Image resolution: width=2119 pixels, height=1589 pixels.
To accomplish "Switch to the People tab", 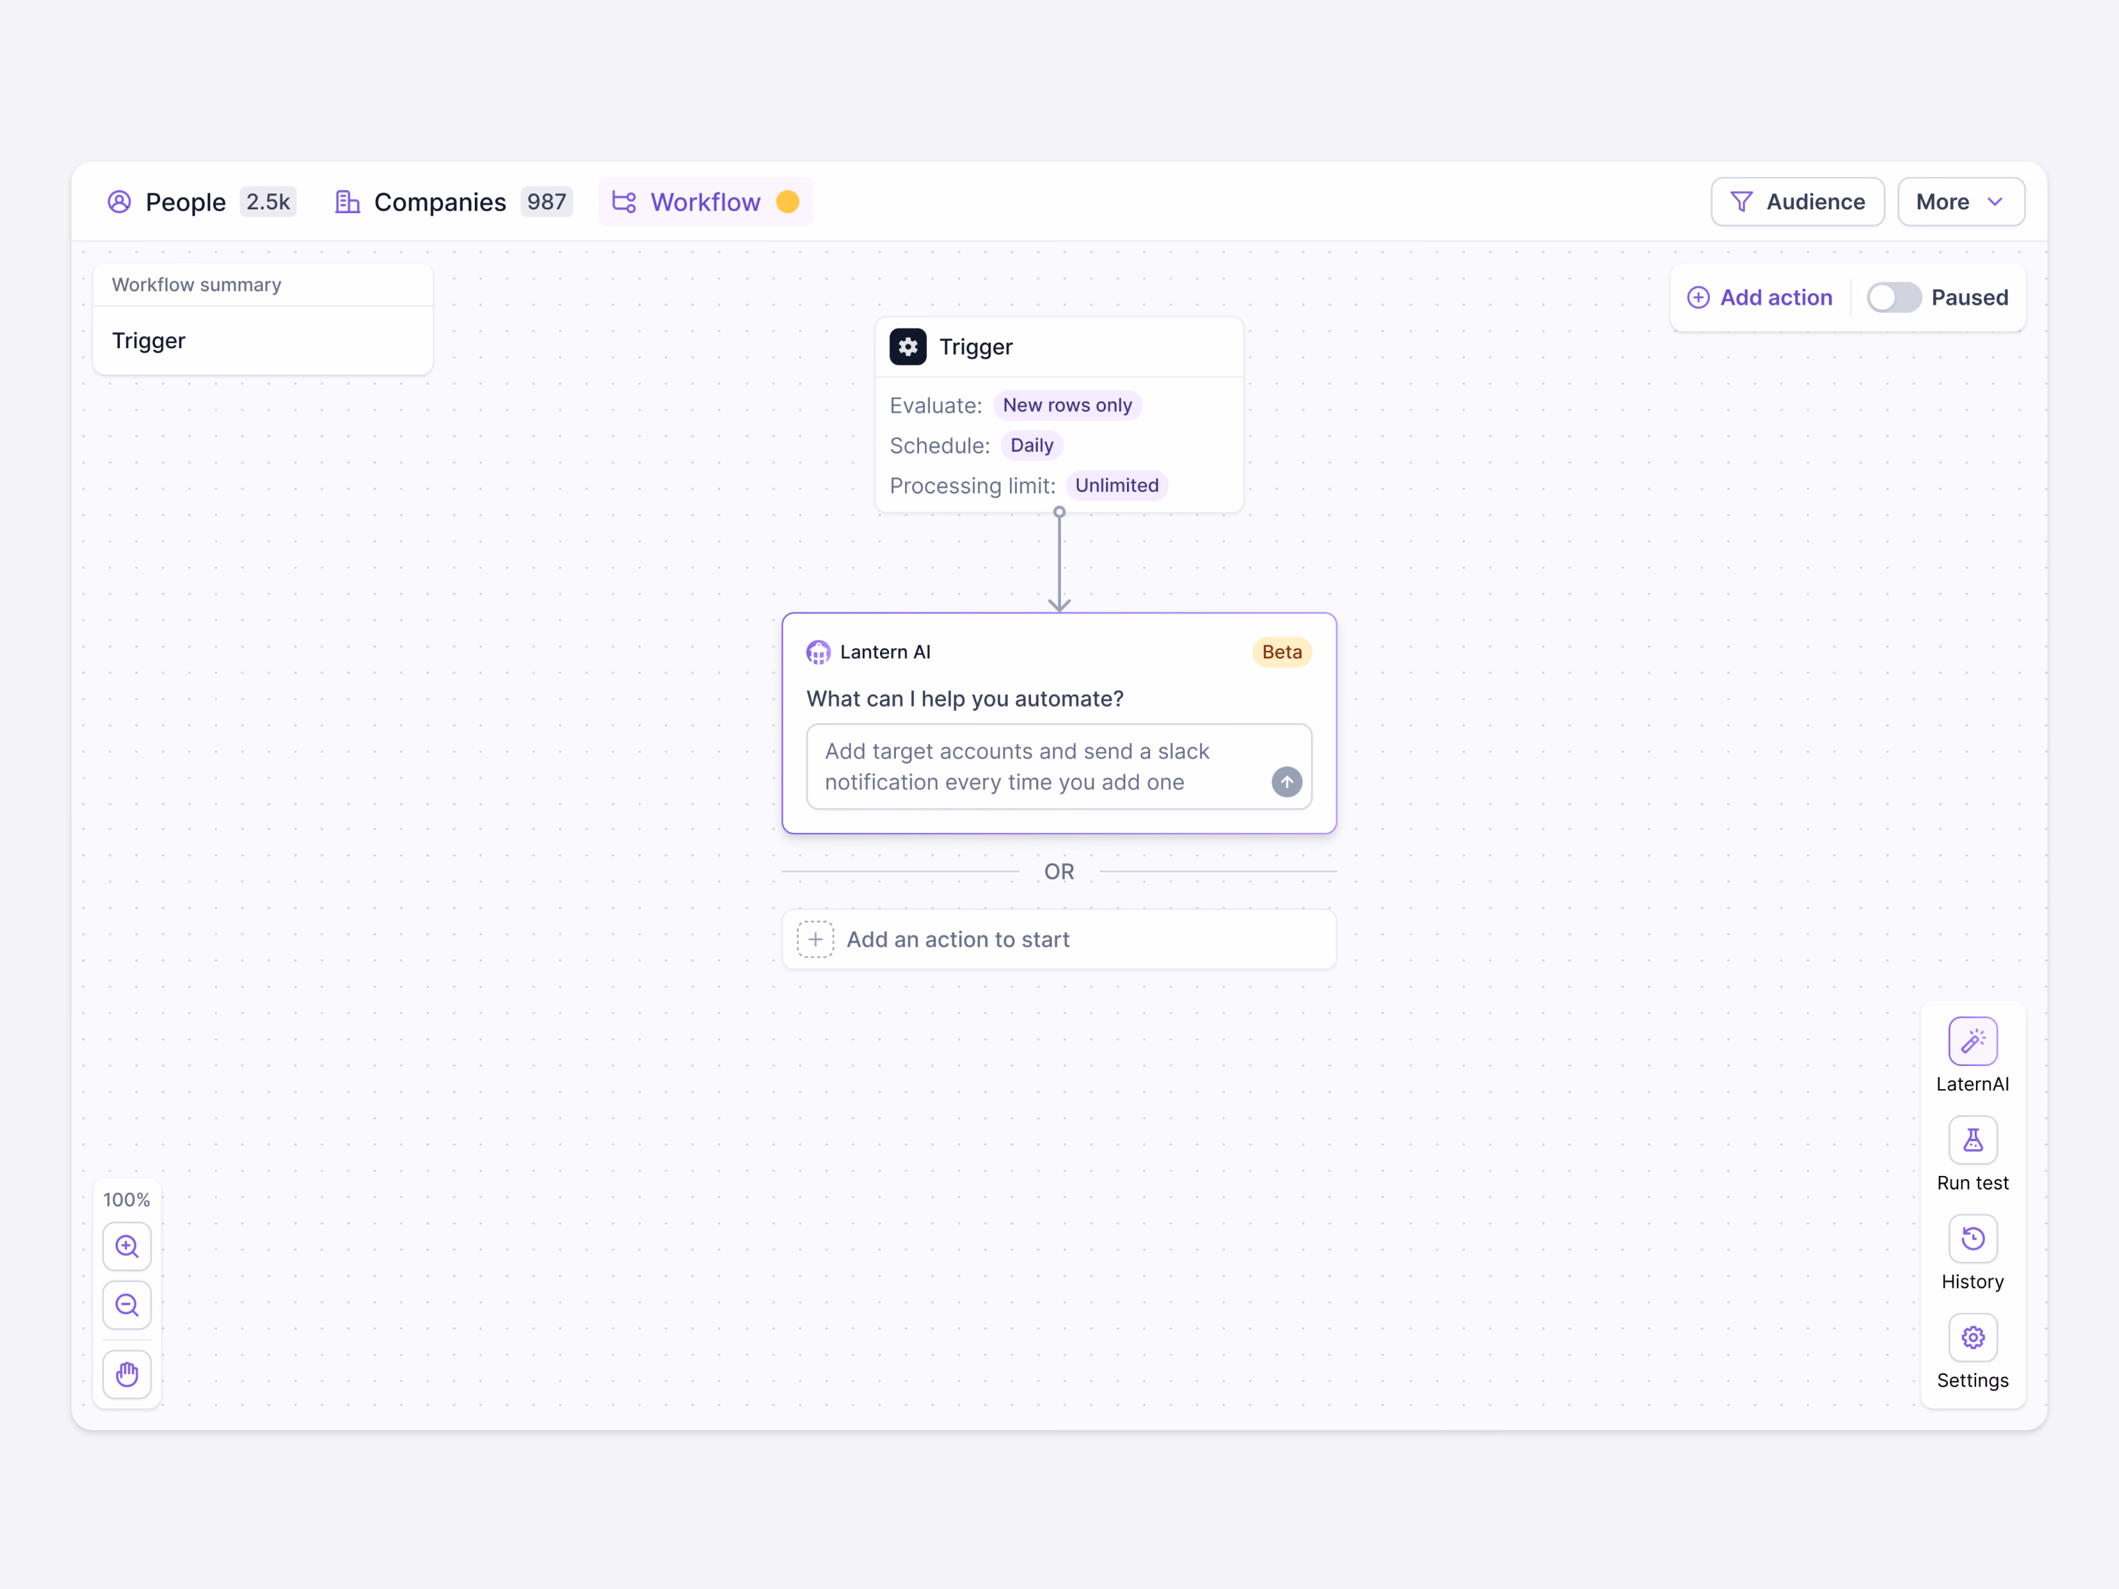I will point(201,202).
